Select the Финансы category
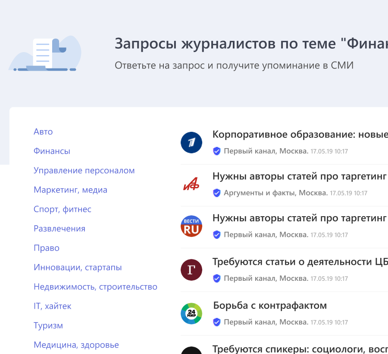This screenshot has width=388, height=354. [x=52, y=151]
